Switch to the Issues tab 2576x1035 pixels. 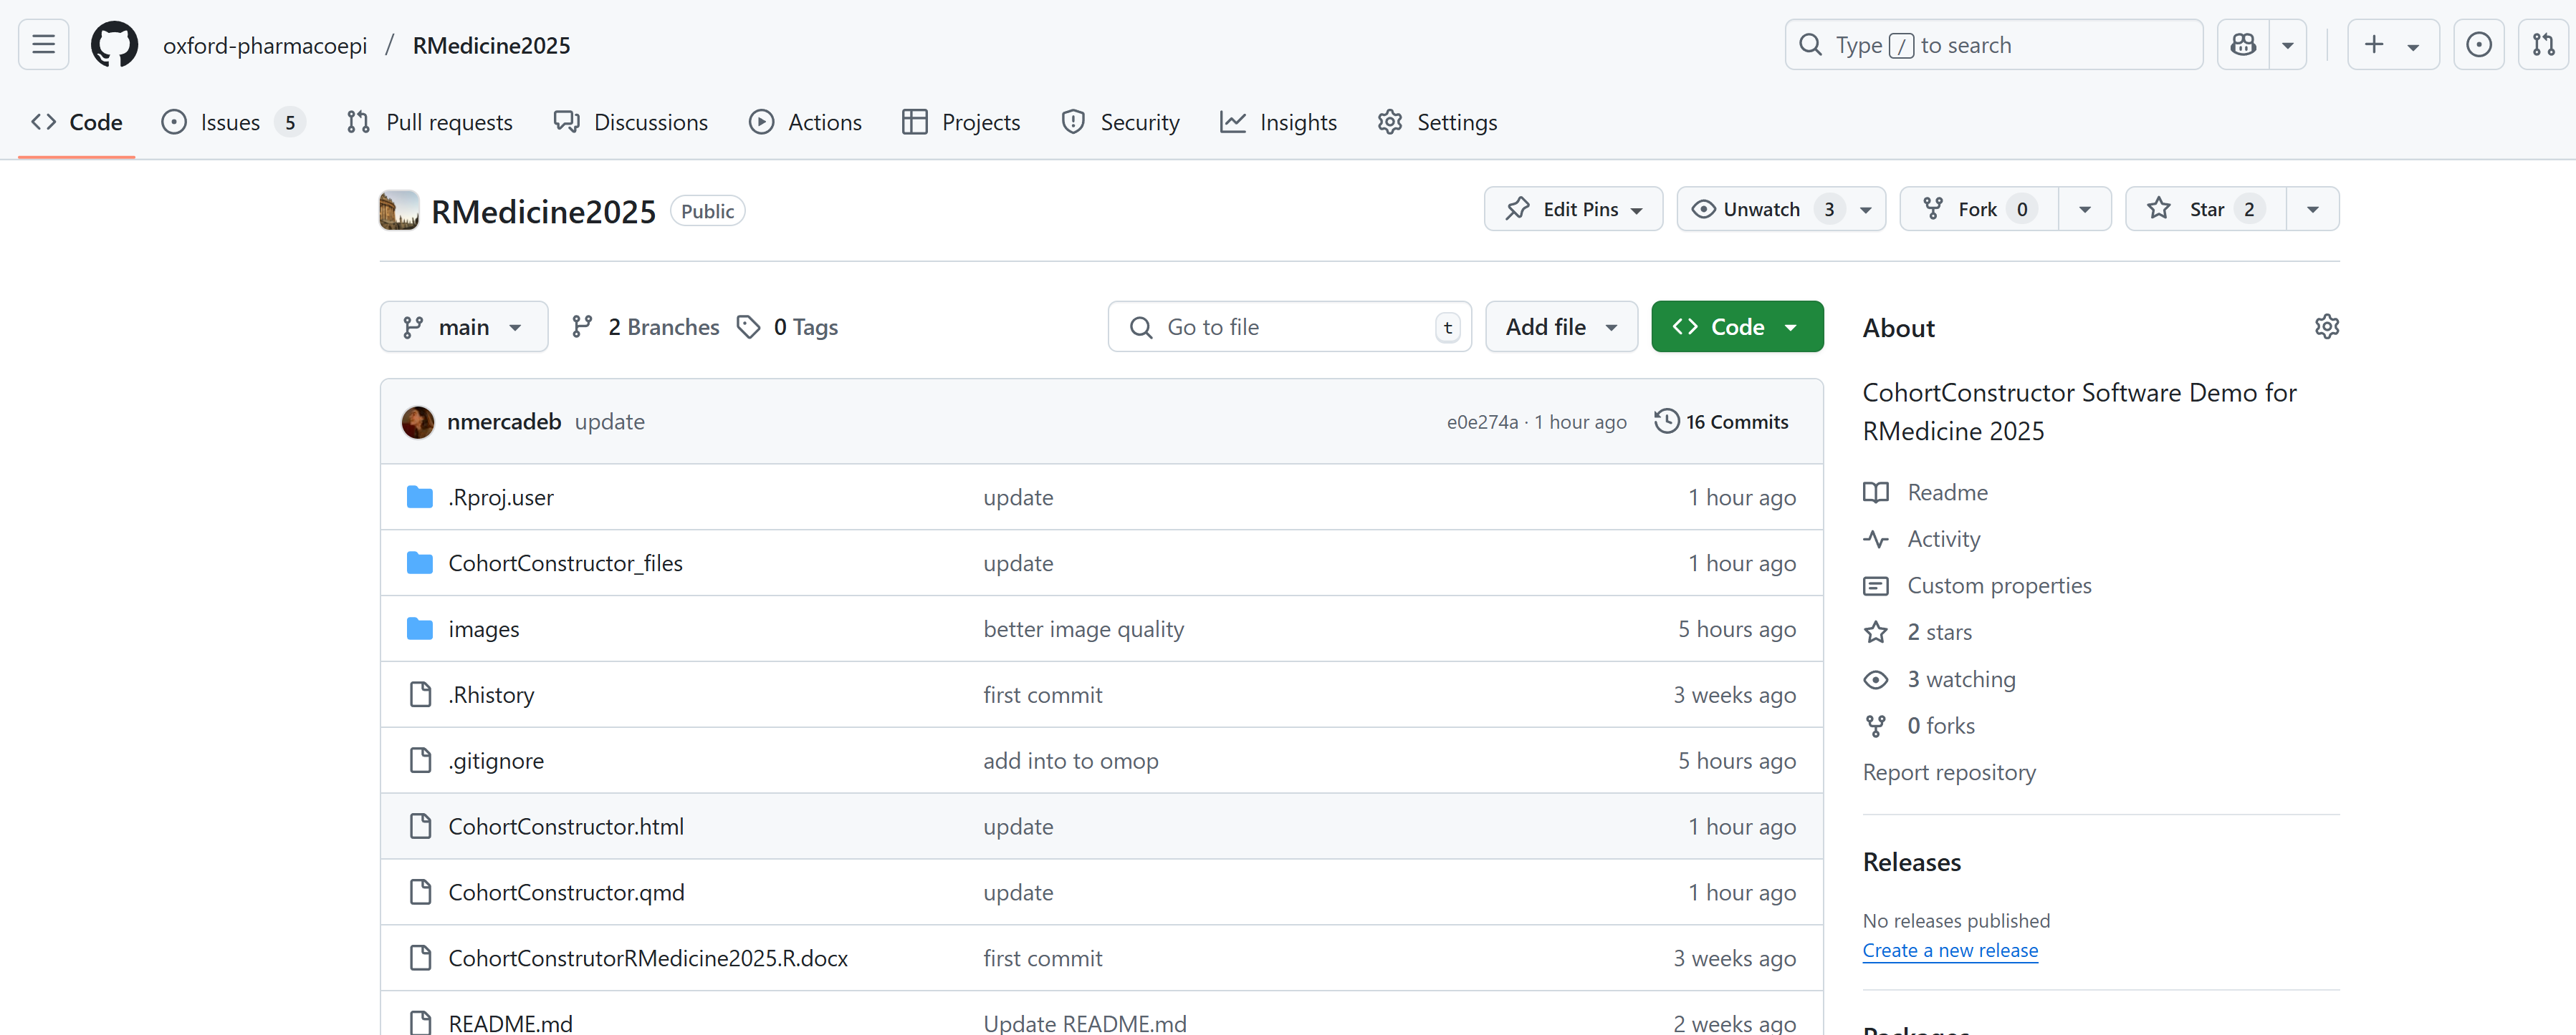pyautogui.click(x=231, y=122)
